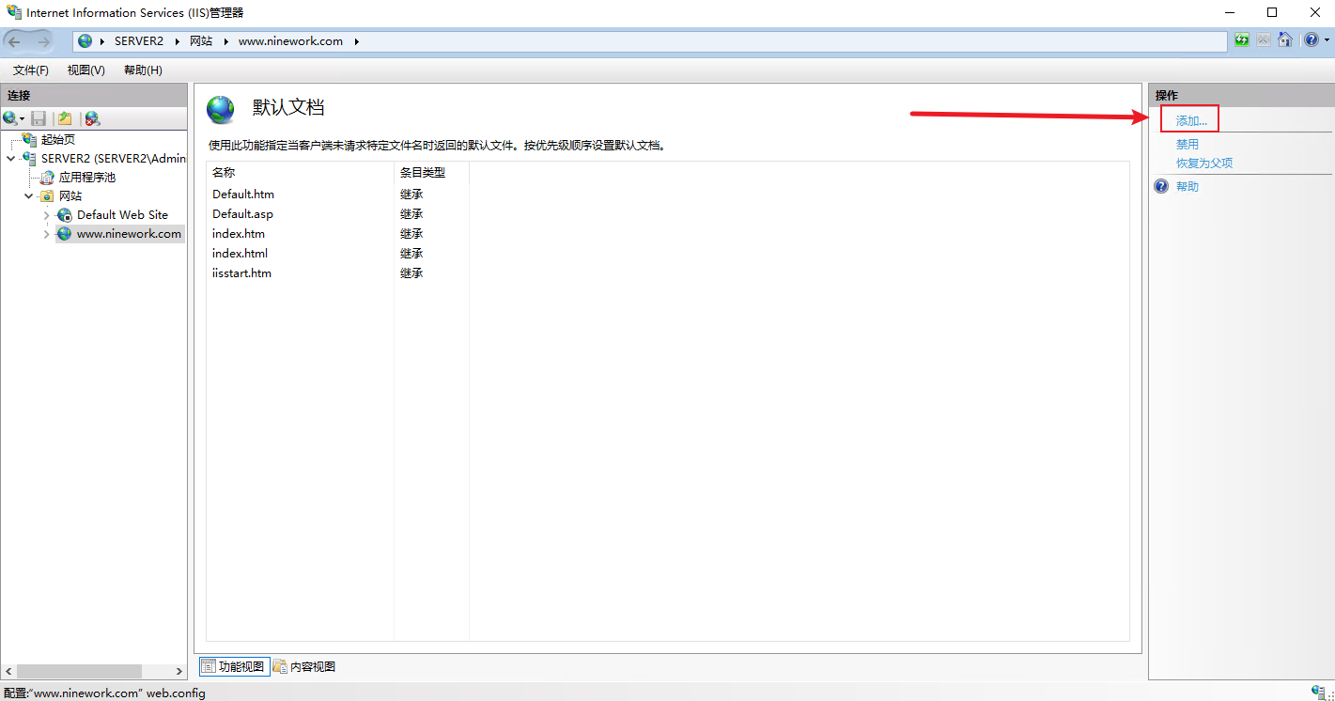Viewport: 1335px width, 701px height.
Task: Switch to the 功能视图 tab
Action: 234,666
